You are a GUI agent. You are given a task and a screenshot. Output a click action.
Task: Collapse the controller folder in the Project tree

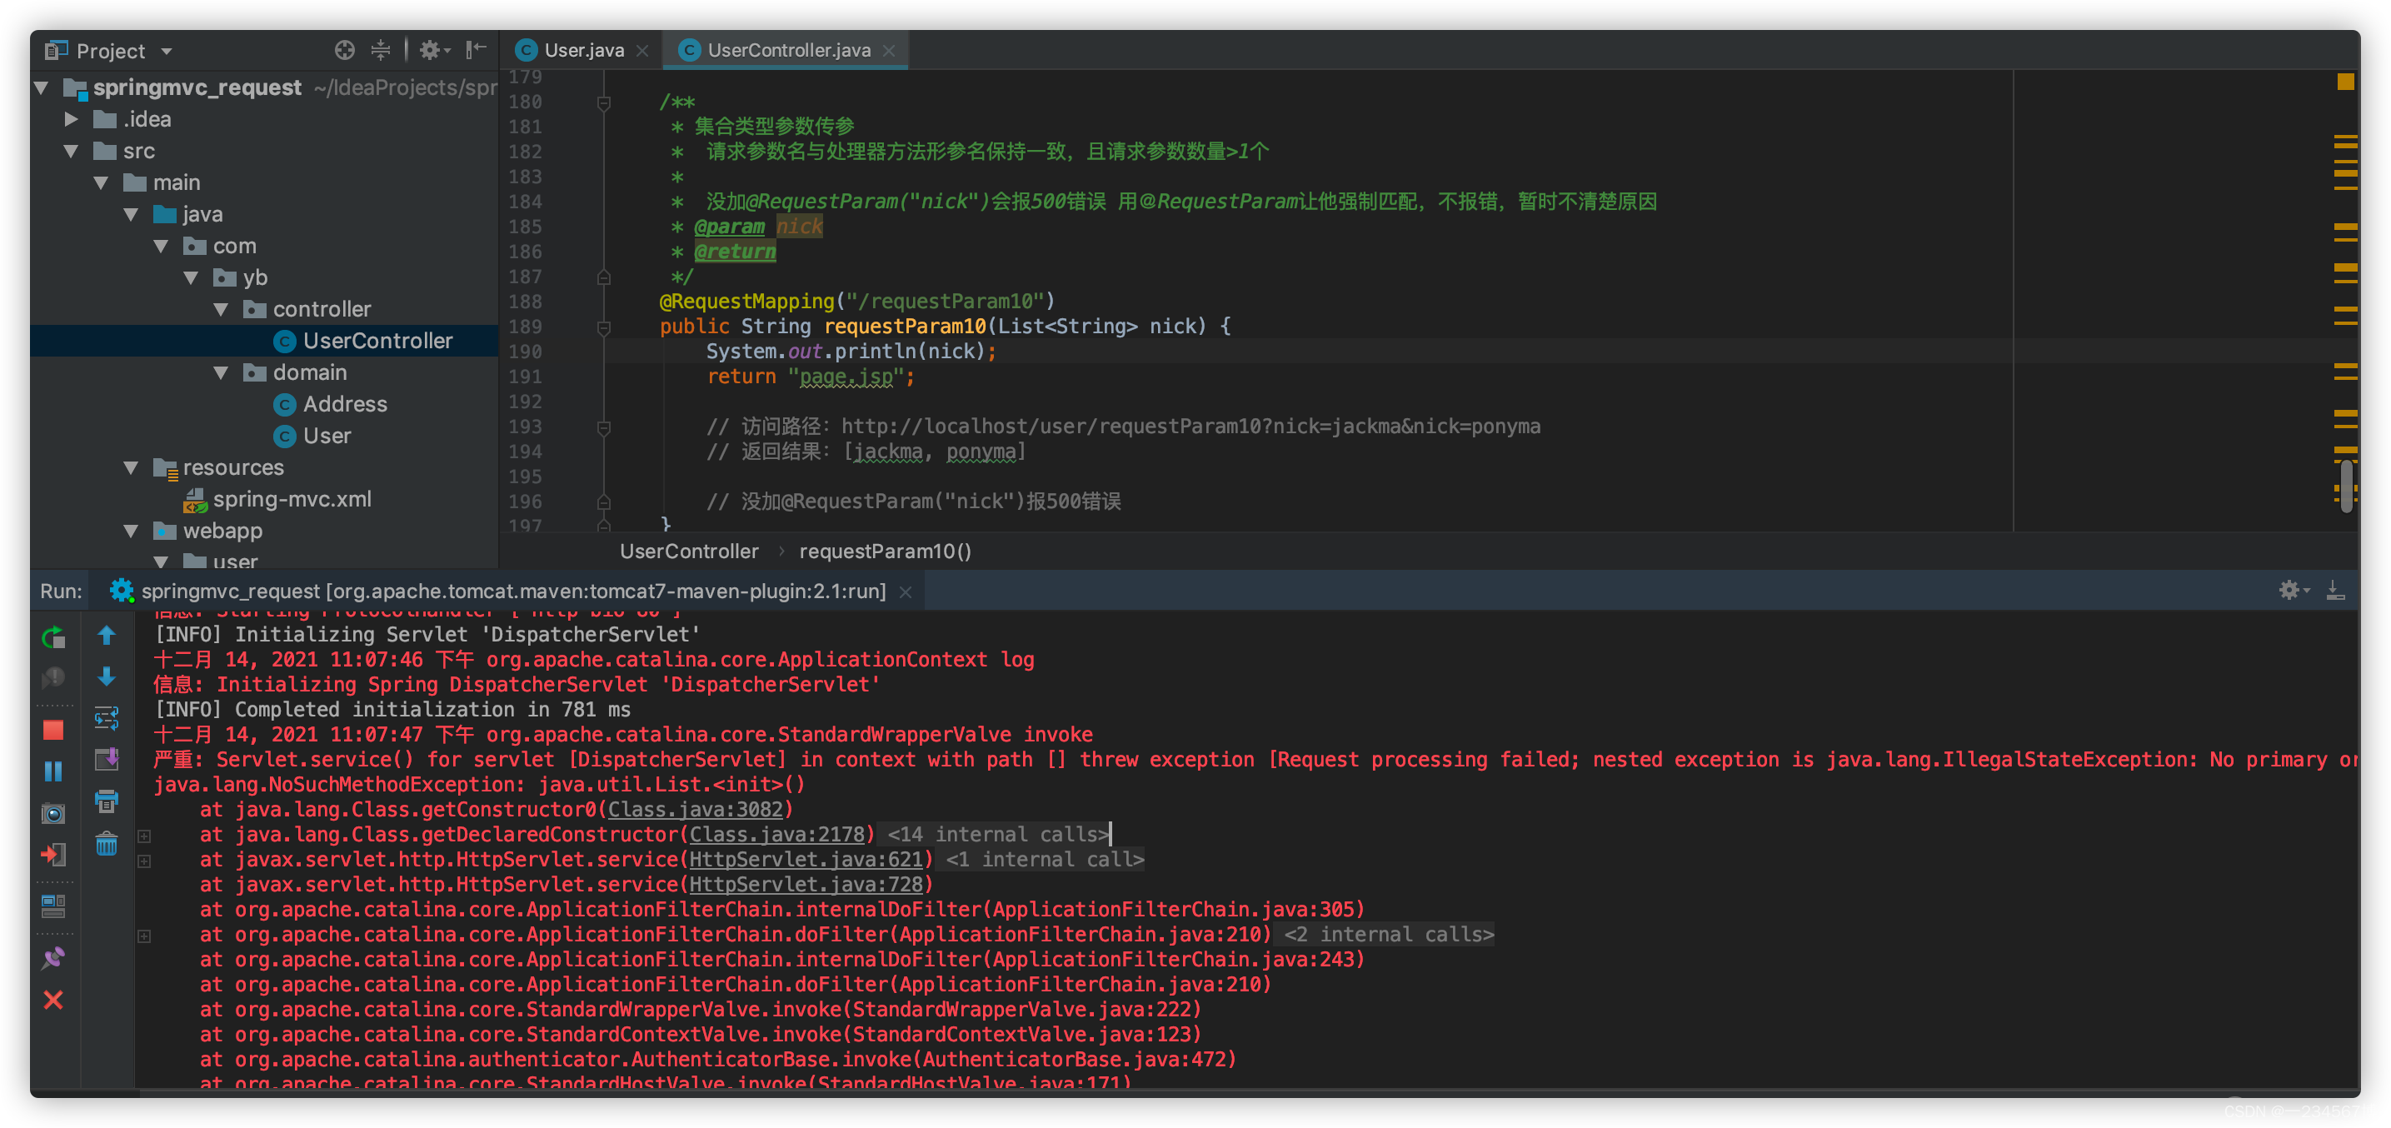[221, 308]
